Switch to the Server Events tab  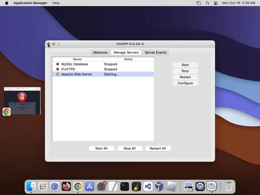[x=156, y=52]
